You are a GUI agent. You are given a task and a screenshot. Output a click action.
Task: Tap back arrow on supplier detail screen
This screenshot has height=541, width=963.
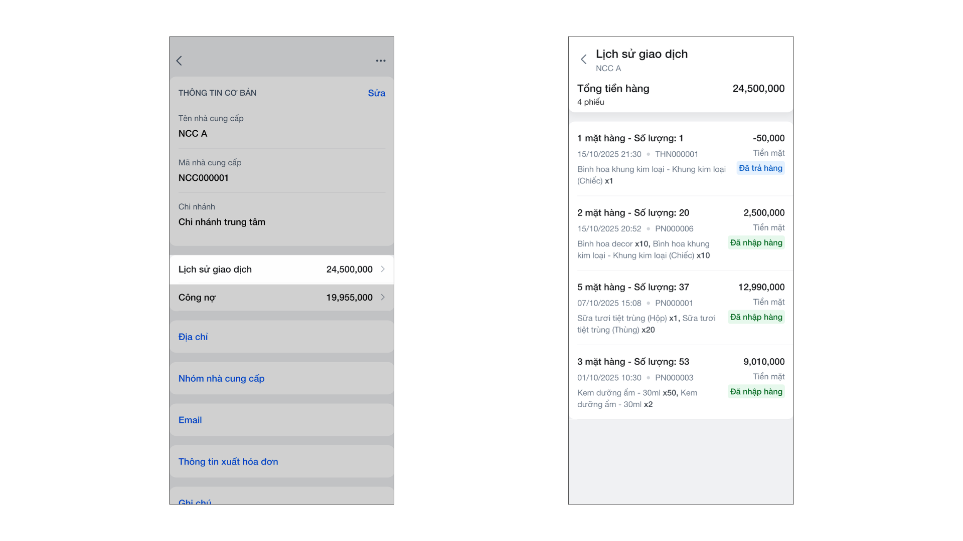tap(179, 61)
